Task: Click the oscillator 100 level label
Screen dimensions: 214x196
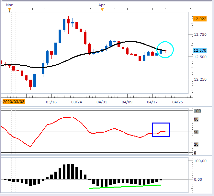Action: [197, 111]
